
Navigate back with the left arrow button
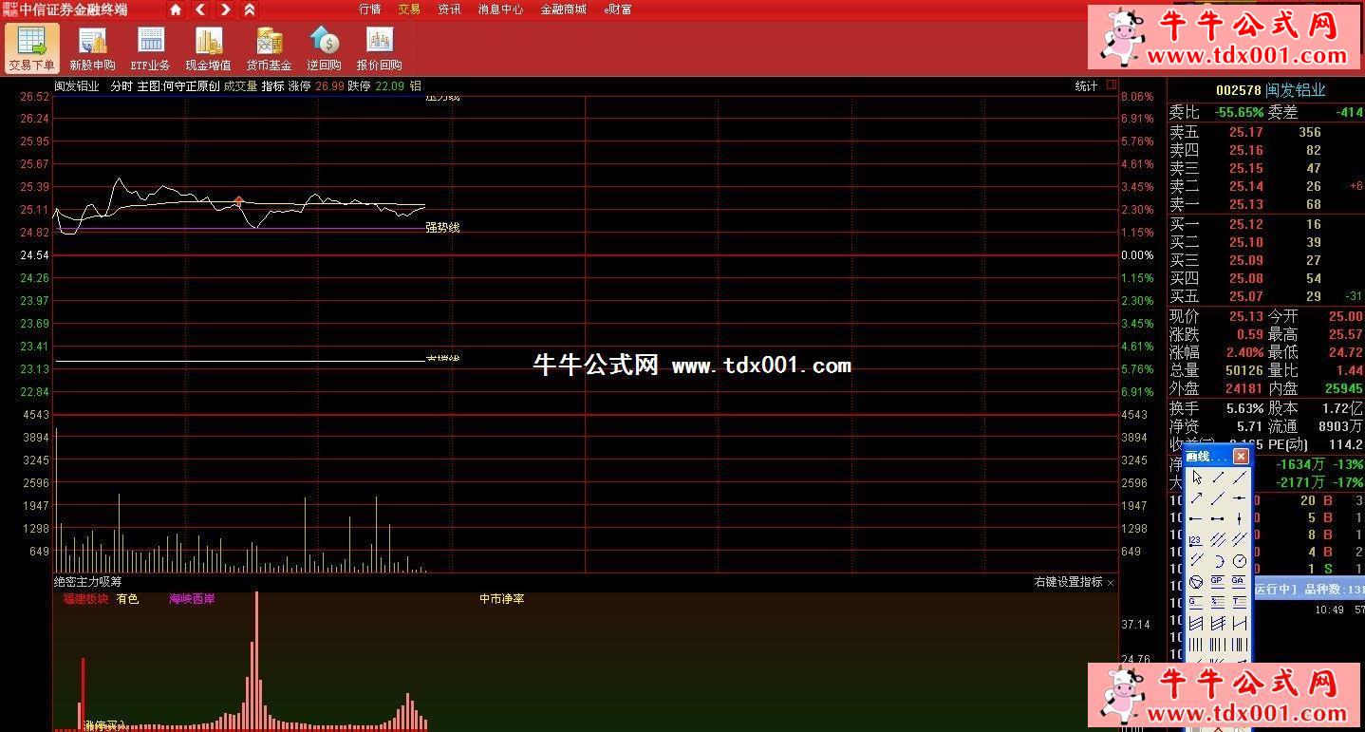(200, 9)
